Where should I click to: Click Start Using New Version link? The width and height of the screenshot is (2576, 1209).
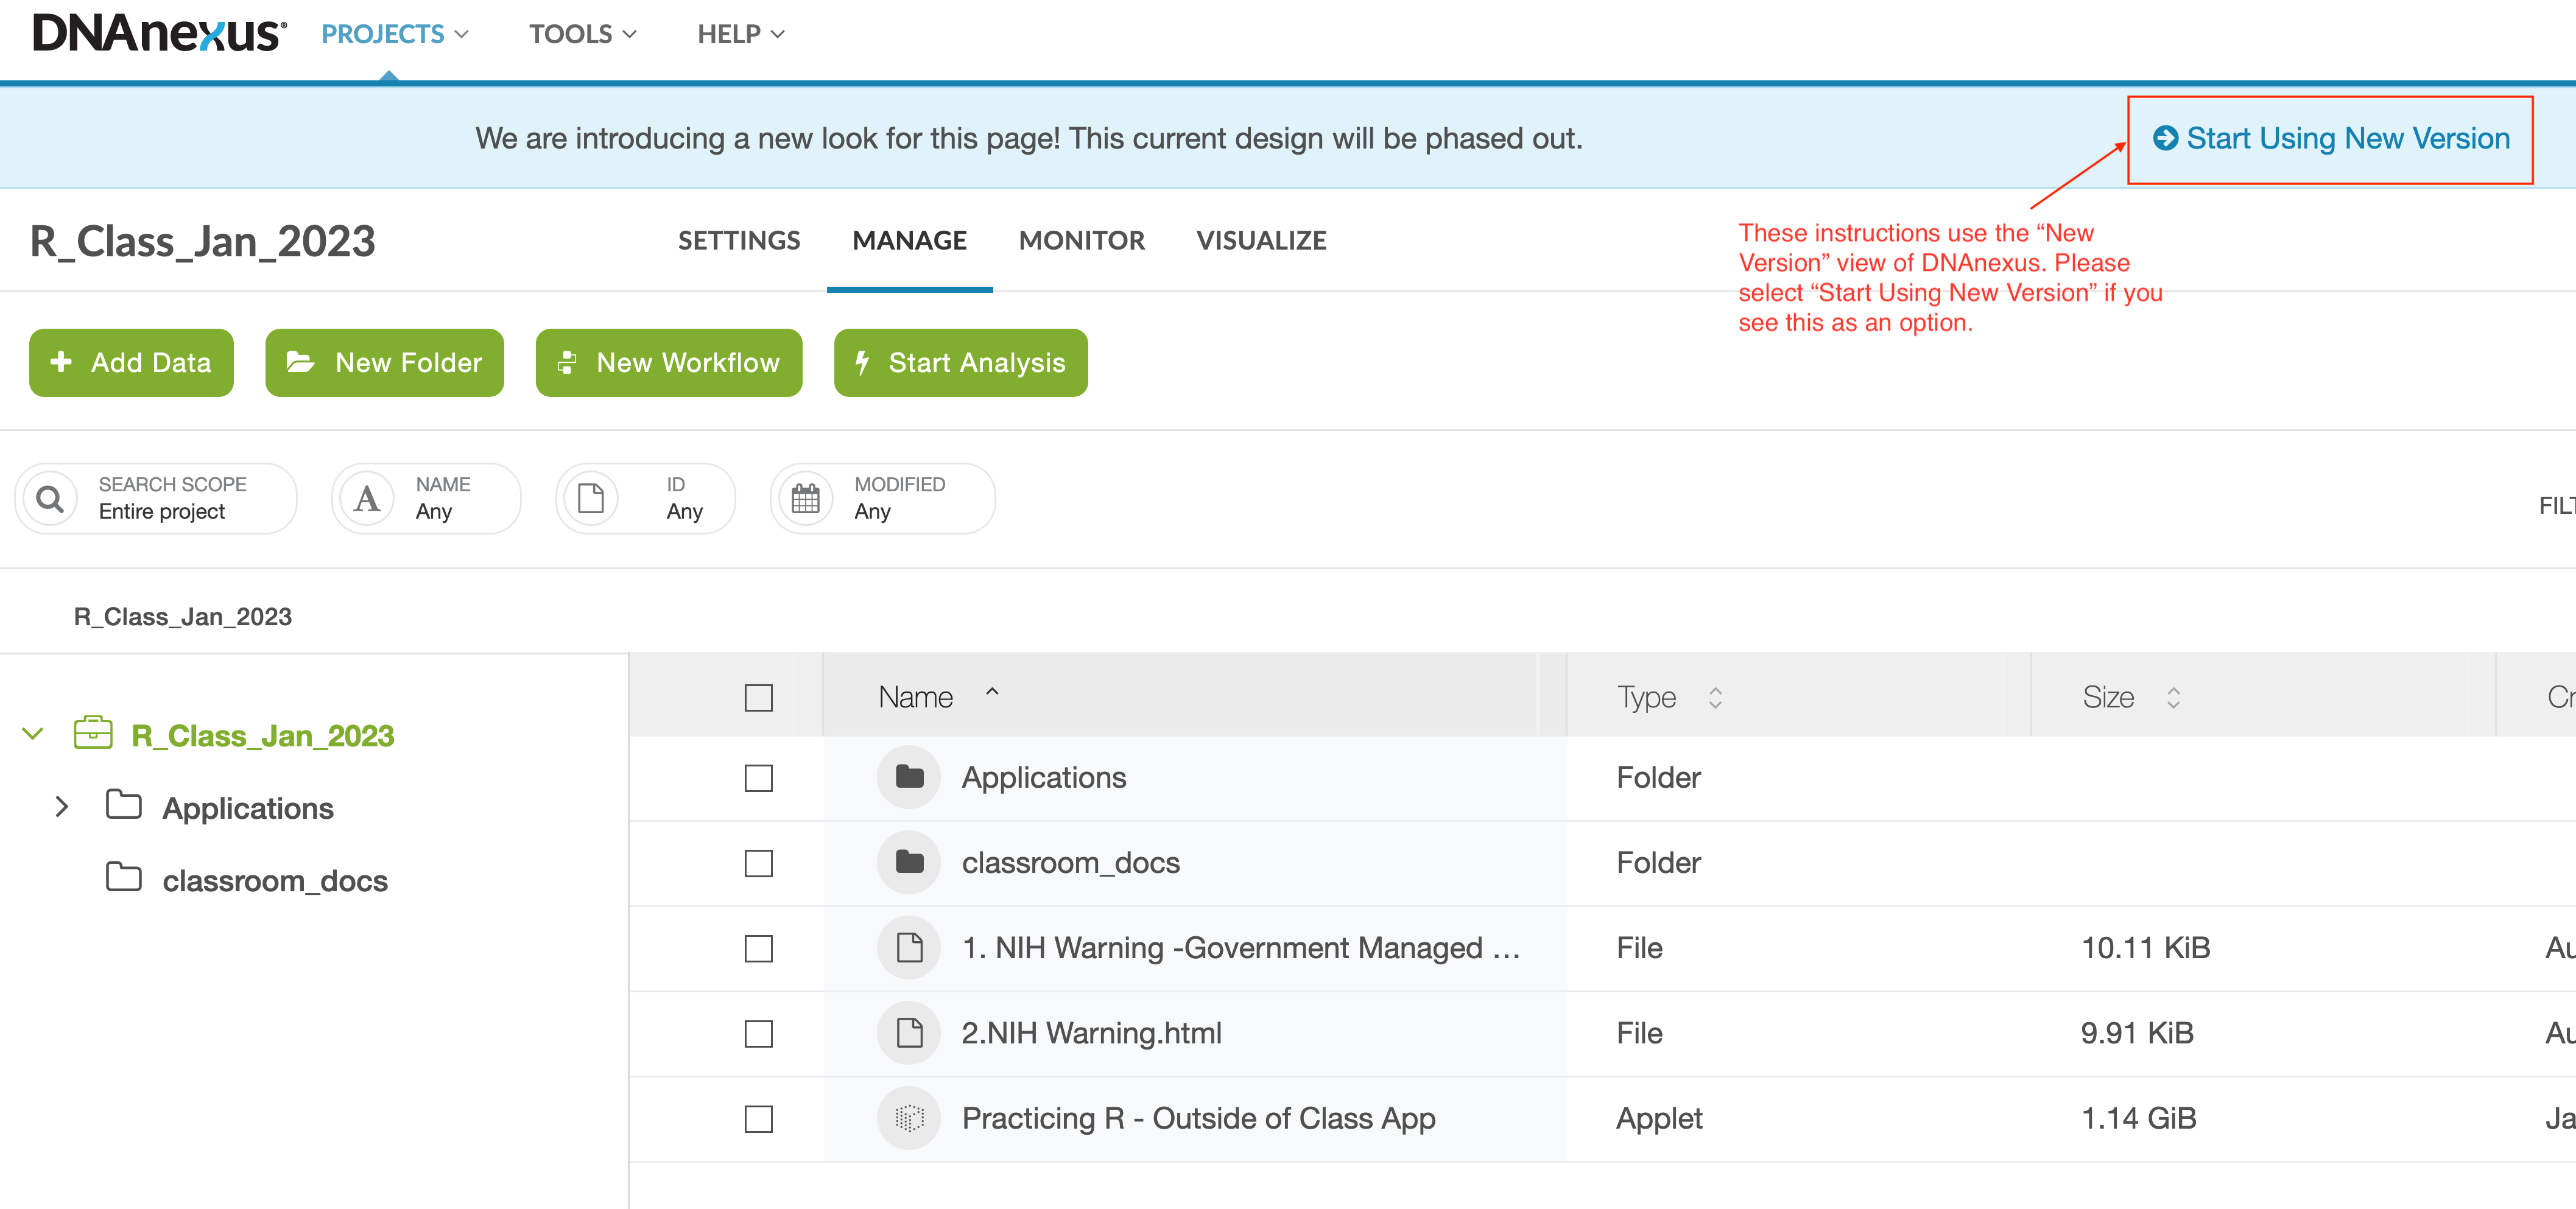pyautogui.click(x=2331, y=138)
